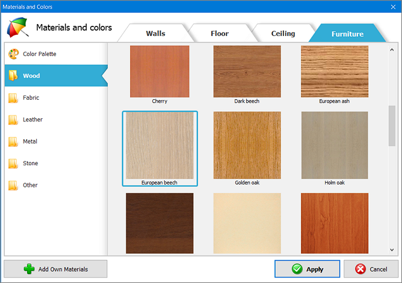Click the Fabric folder icon
Screen dimensions: 402x283
[13, 98]
